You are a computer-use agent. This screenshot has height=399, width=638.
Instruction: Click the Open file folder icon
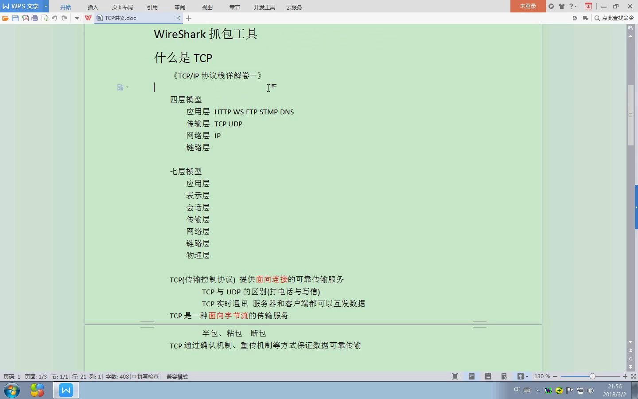pyautogui.click(x=5, y=18)
